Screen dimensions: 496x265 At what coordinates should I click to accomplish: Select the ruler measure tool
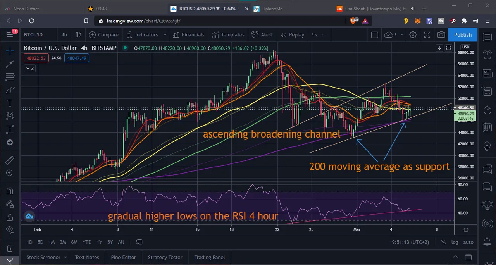click(10, 160)
